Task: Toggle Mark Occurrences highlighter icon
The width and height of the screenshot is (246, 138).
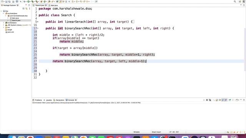Action: (x=60, y=2)
